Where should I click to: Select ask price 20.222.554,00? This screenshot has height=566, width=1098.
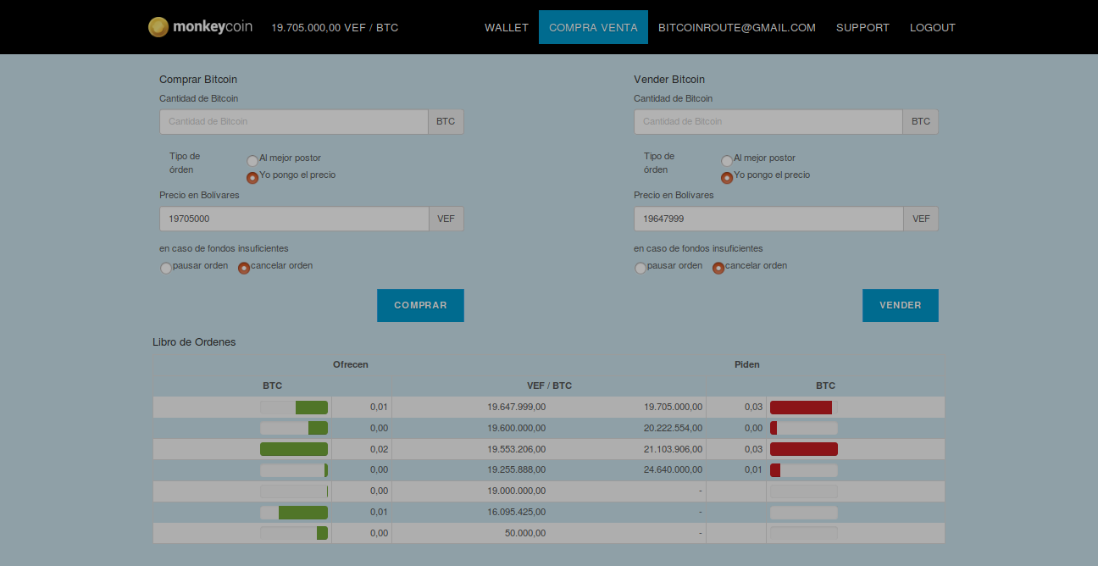(x=674, y=428)
